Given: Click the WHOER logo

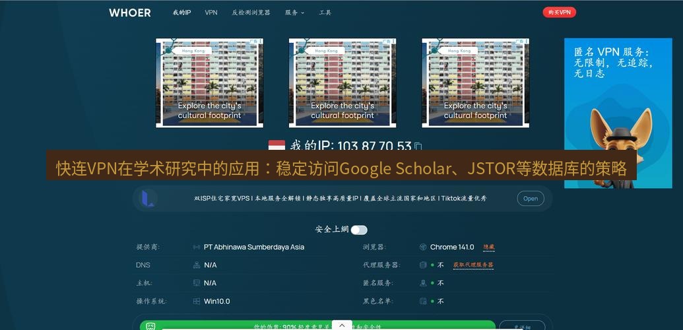Looking at the screenshot, I should (130, 13).
